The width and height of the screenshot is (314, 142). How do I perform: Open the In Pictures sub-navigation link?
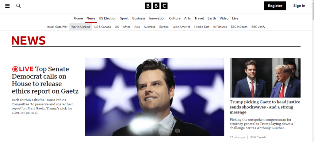(220, 27)
